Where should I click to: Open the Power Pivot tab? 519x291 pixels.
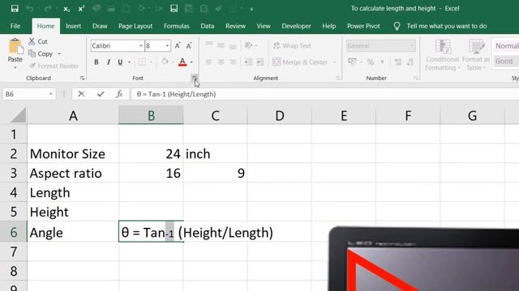363,26
